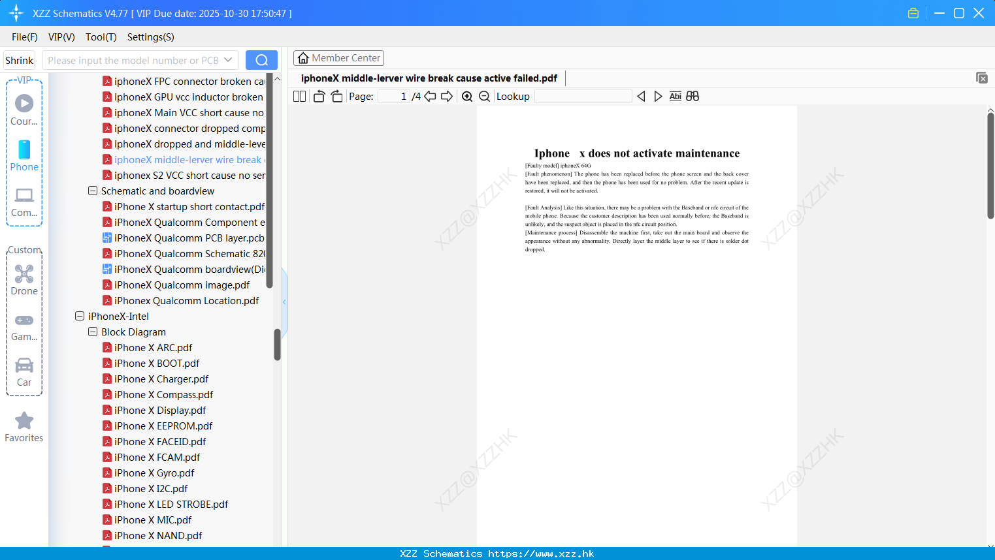Open iPhone X startup short contact.pdf
995x560 pixels.
click(184, 206)
